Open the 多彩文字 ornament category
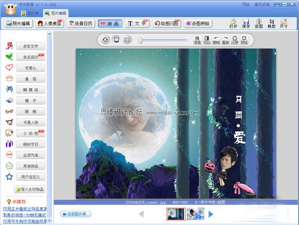299x225 pixels. [30, 47]
